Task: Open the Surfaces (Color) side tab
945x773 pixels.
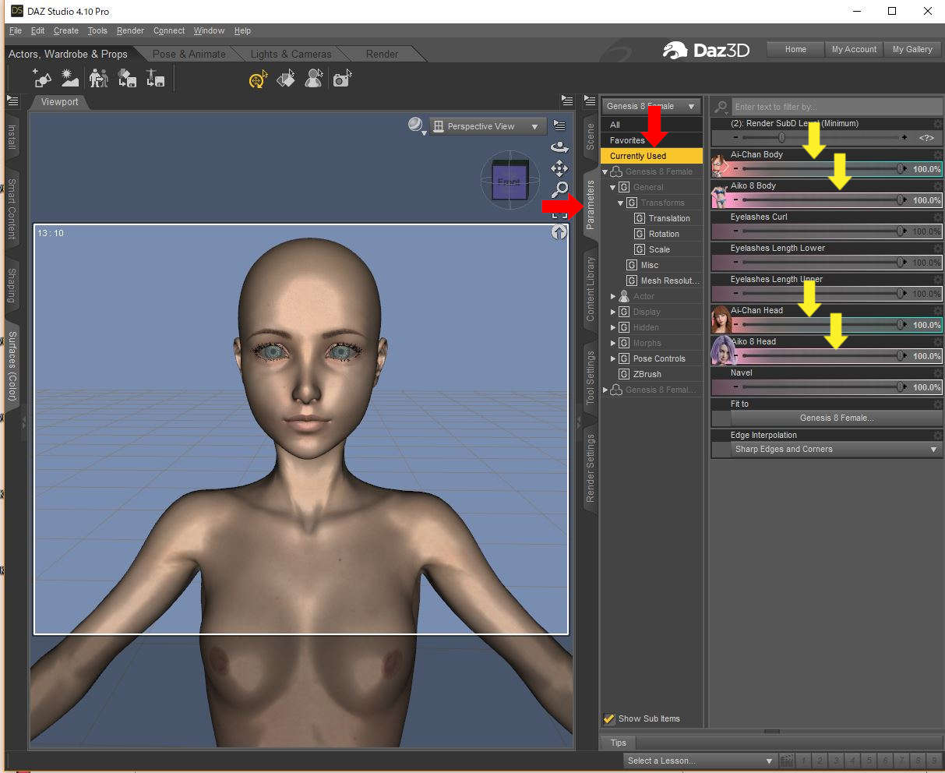Action: click(12, 365)
